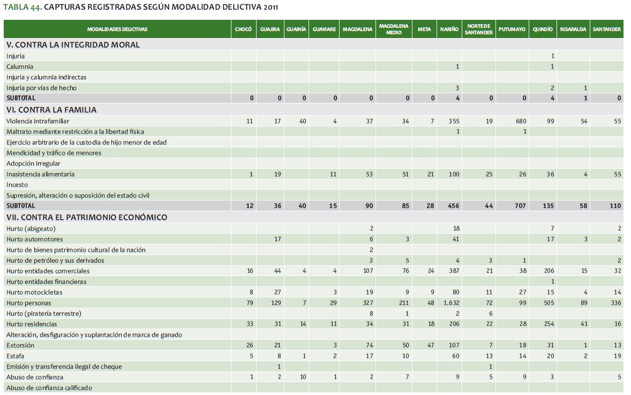
Task: Select the Hurto (abigeato) row label
Action: [31, 228]
